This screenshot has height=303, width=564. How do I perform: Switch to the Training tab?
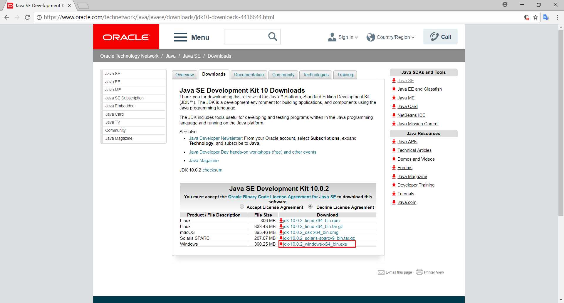tap(345, 75)
